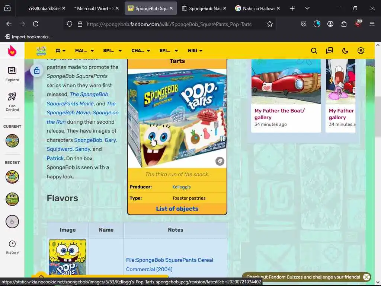The image size is (381, 286).
Task: Click the site security padlock icon
Action: (80, 24)
